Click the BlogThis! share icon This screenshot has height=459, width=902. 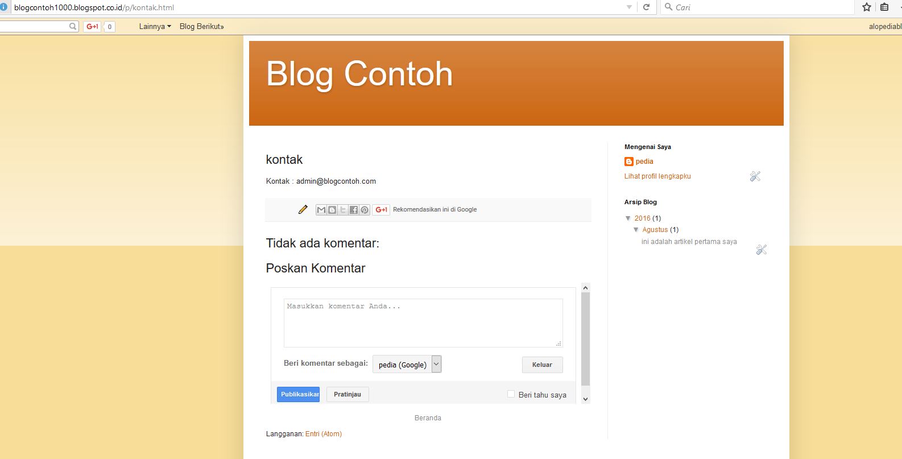[332, 210]
